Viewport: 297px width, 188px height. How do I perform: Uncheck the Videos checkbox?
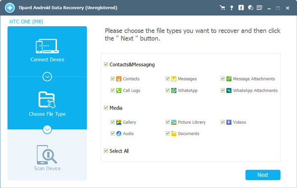click(223, 122)
